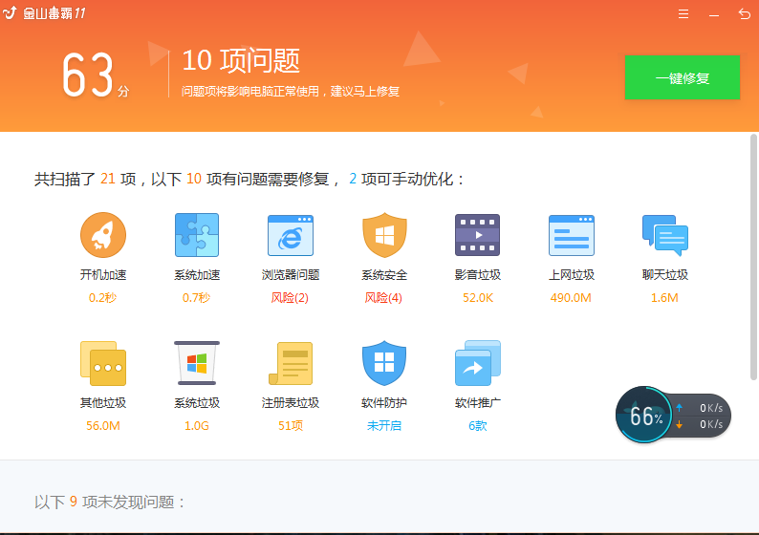This screenshot has width=759, height=535.
Task: Click the 未开启 status under 软件防护
Action: coord(384,426)
